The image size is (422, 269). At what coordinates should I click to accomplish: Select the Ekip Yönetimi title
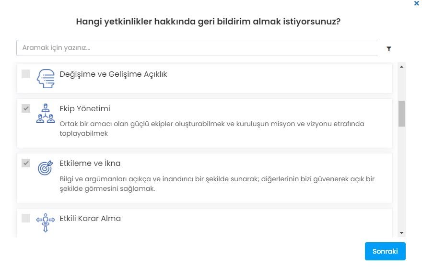[x=85, y=109]
